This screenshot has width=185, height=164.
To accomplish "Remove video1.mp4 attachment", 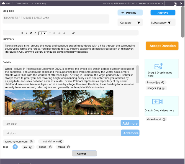I will 164,119.
